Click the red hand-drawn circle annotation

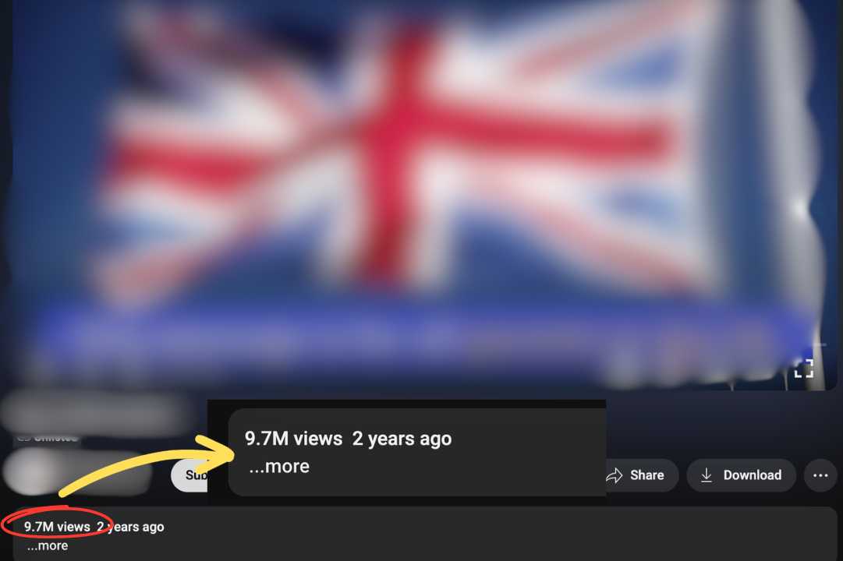click(57, 522)
